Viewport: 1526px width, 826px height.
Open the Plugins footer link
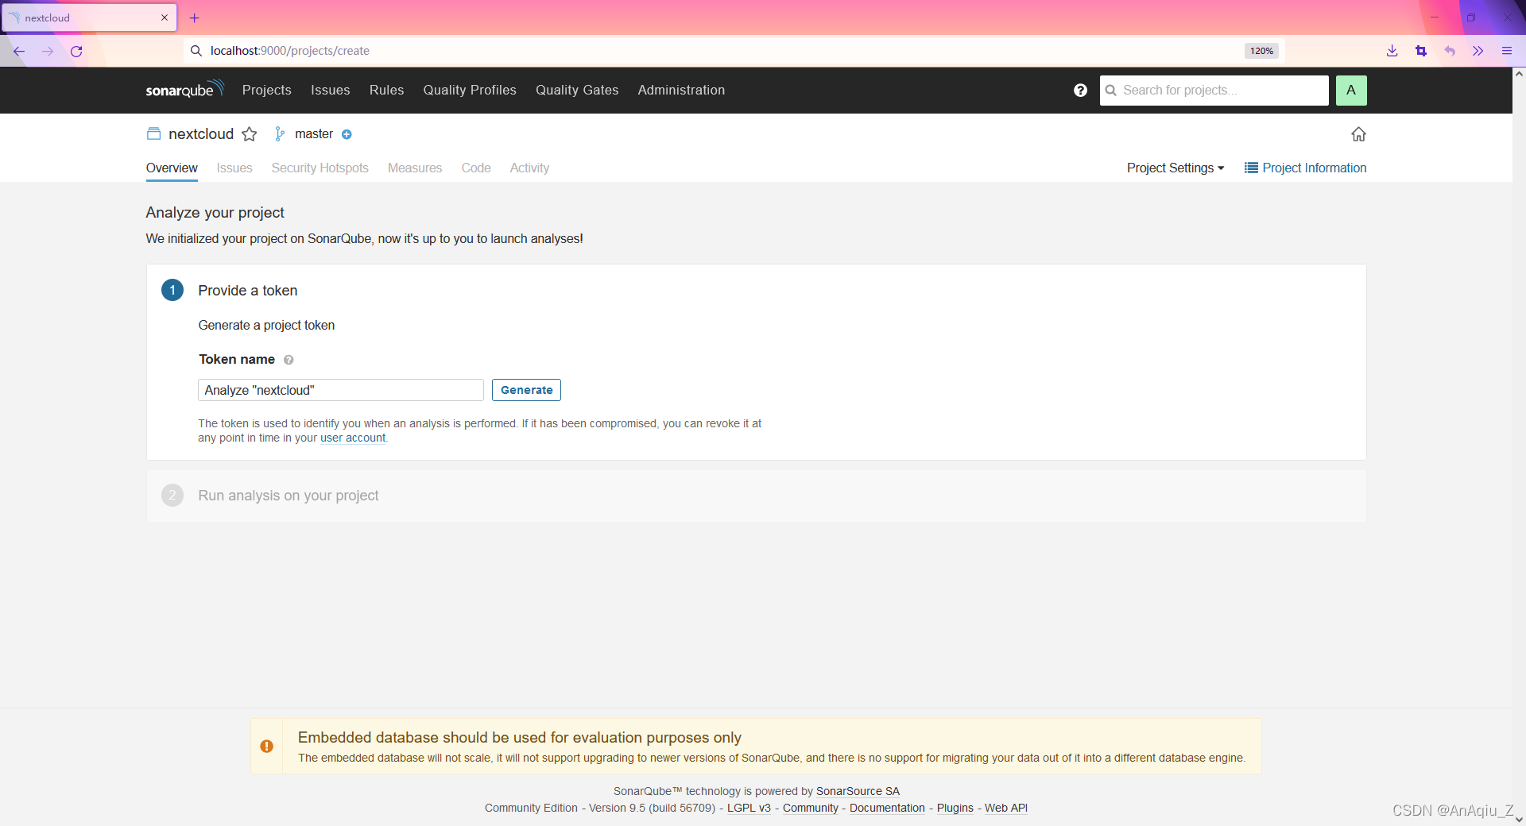click(955, 808)
